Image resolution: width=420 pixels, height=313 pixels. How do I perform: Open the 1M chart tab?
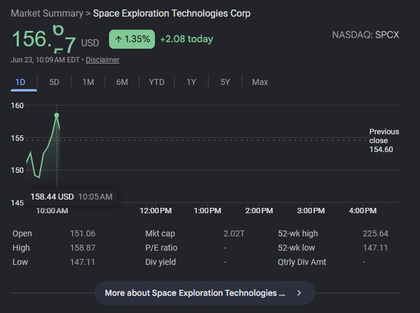(88, 83)
